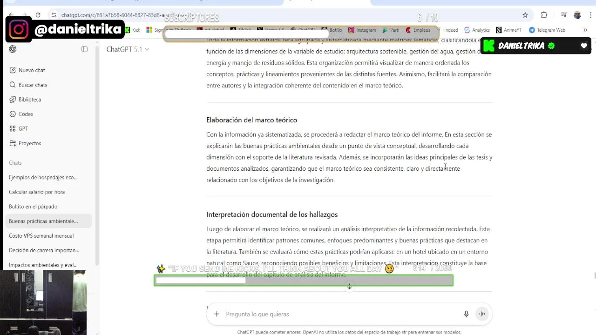Open the BotRix bookmark
The width and height of the screenshot is (596, 335).
[332, 30]
